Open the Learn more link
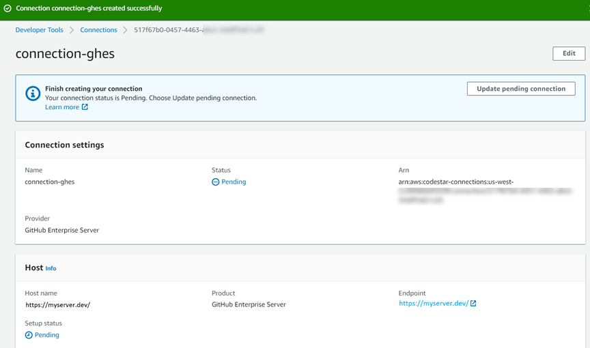Viewport: 590px width, 348px height. [62, 107]
